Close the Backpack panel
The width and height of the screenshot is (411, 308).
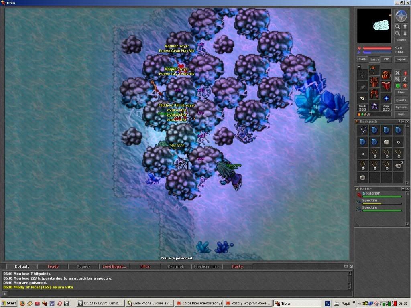point(407,122)
